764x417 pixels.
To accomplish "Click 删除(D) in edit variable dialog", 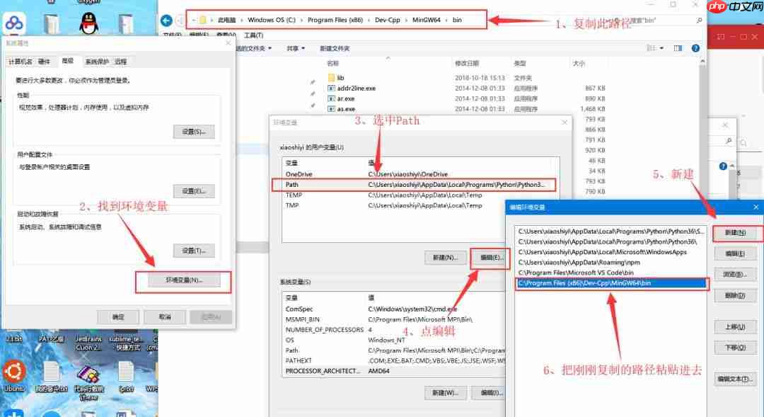I will click(735, 295).
